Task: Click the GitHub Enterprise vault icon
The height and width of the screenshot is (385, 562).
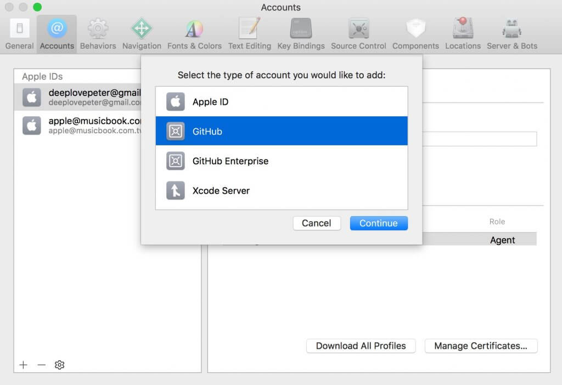Action: tap(175, 161)
